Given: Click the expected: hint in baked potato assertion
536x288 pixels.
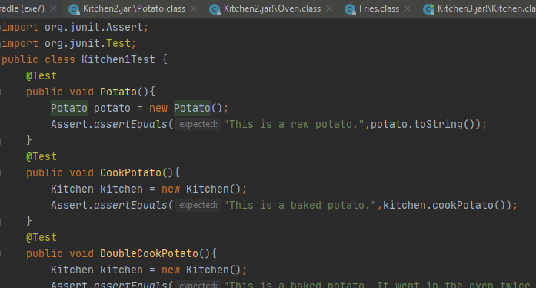Looking at the screenshot, I should [198, 205].
